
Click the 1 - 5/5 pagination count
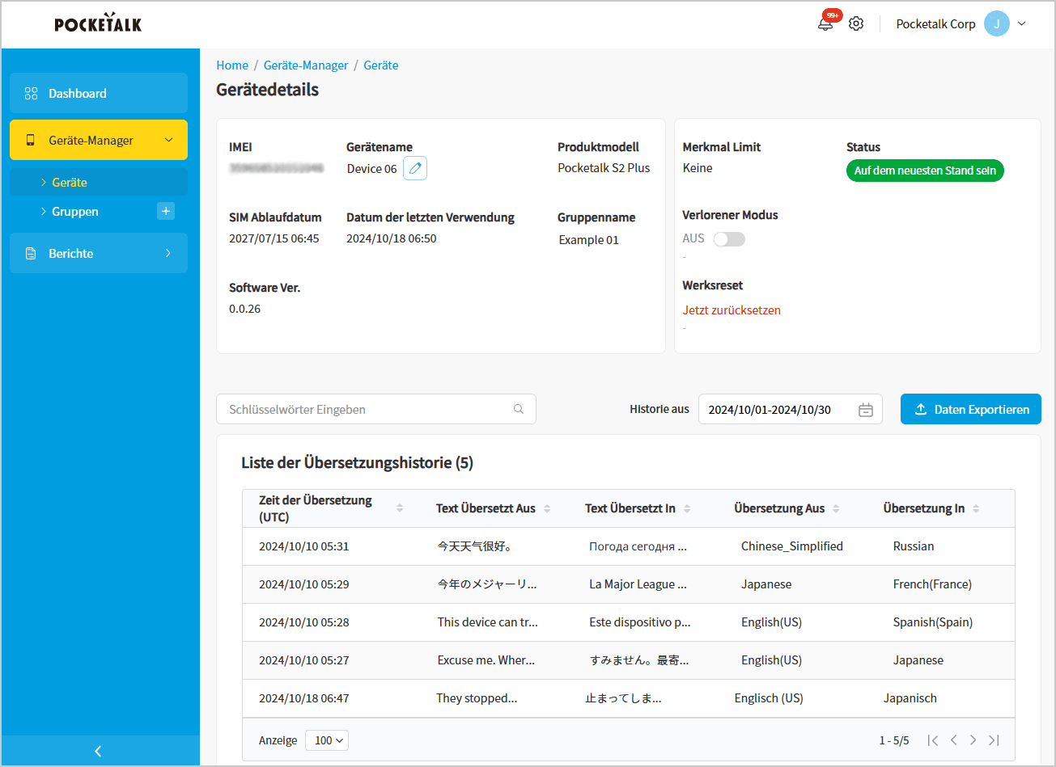[894, 740]
